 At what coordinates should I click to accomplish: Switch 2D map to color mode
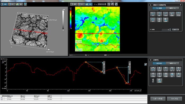(81, 4)
